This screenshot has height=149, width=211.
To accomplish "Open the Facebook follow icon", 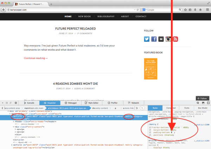I will (154, 39).
